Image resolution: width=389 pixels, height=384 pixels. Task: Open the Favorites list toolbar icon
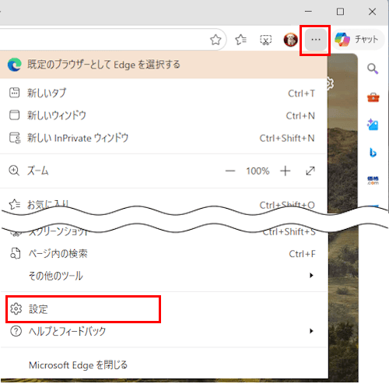pos(241,40)
